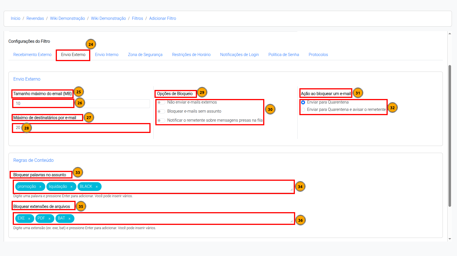Open second Wiki Demonstração breadcrumb
Image resolution: width=457 pixels, height=256 pixels.
click(108, 18)
